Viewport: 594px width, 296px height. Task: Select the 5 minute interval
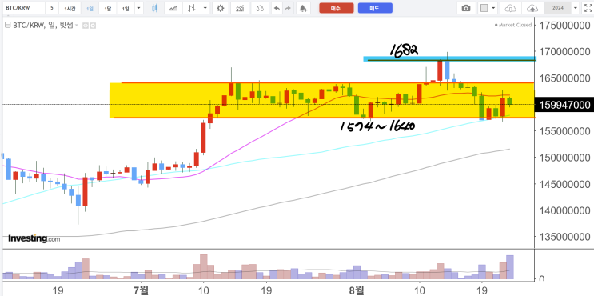(x=51, y=8)
